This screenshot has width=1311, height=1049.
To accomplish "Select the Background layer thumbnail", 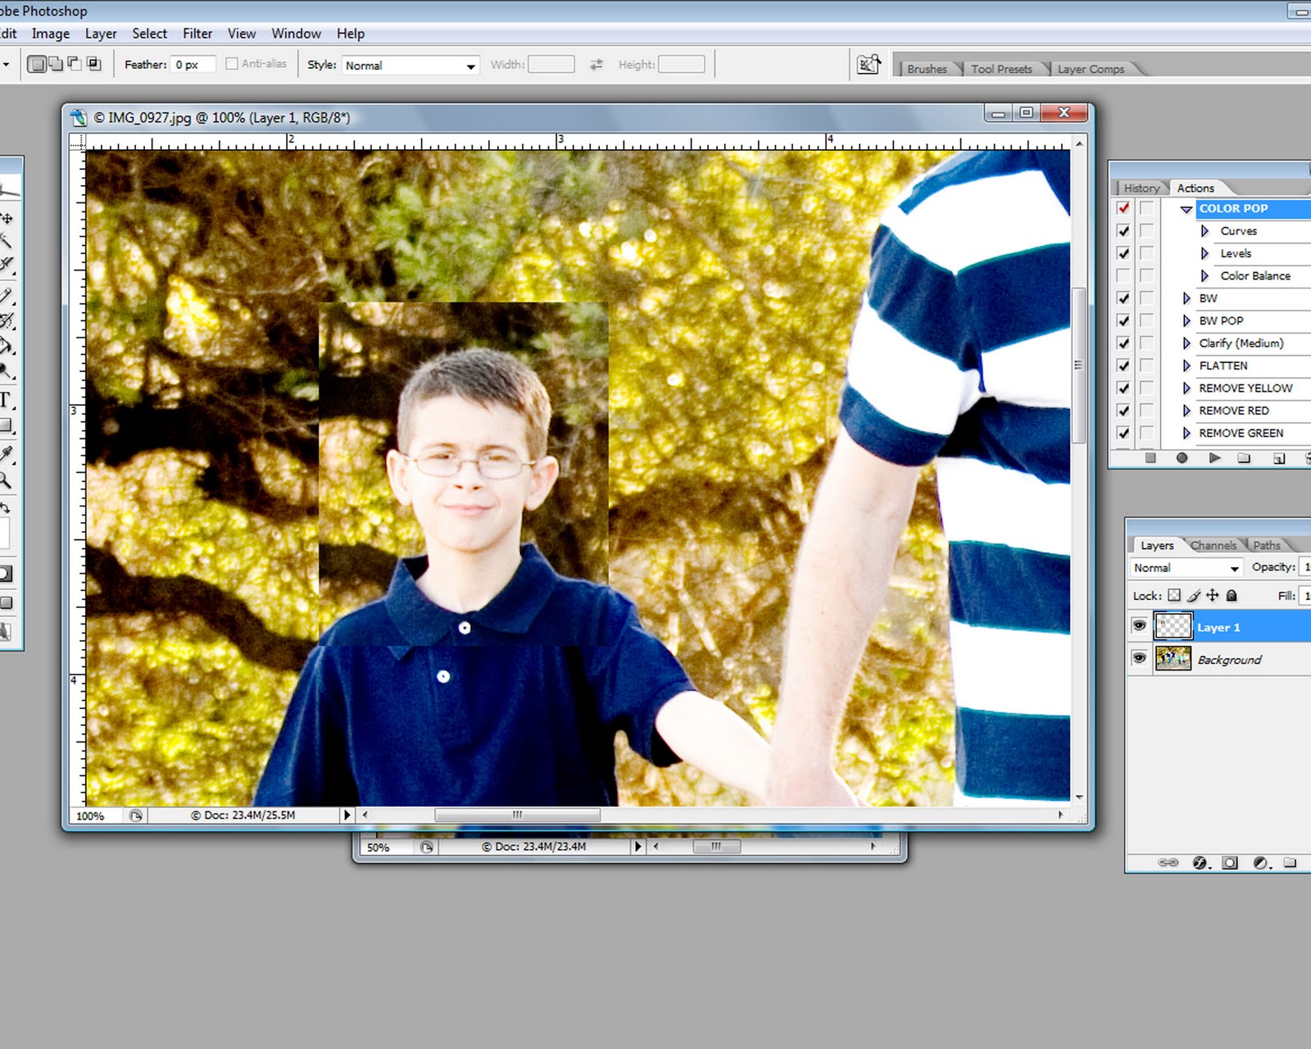I will point(1173,658).
